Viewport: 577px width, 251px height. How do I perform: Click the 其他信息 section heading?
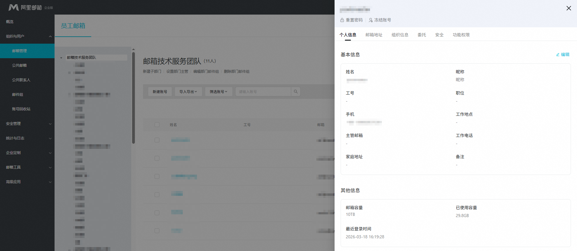click(350, 190)
